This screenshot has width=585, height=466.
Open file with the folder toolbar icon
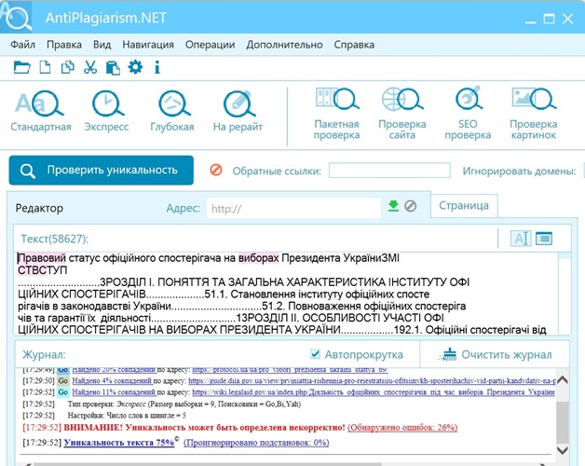point(22,68)
